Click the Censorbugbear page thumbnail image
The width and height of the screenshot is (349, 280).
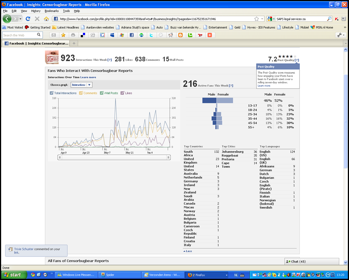pos(52,57)
